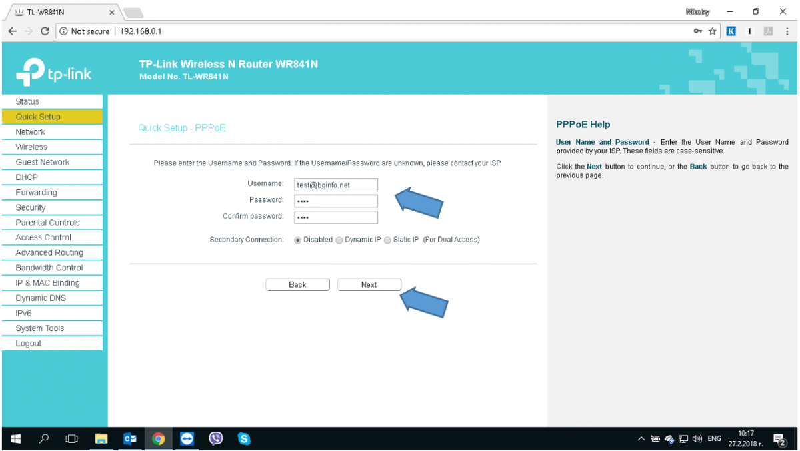
Task: Open Windows taskbar search
Action: point(44,439)
